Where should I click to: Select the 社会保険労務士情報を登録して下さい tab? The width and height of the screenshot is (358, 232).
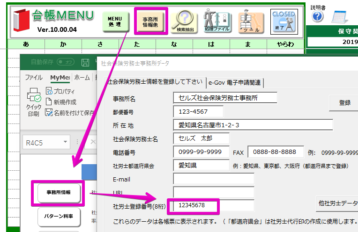pyautogui.click(x=155, y=82)
